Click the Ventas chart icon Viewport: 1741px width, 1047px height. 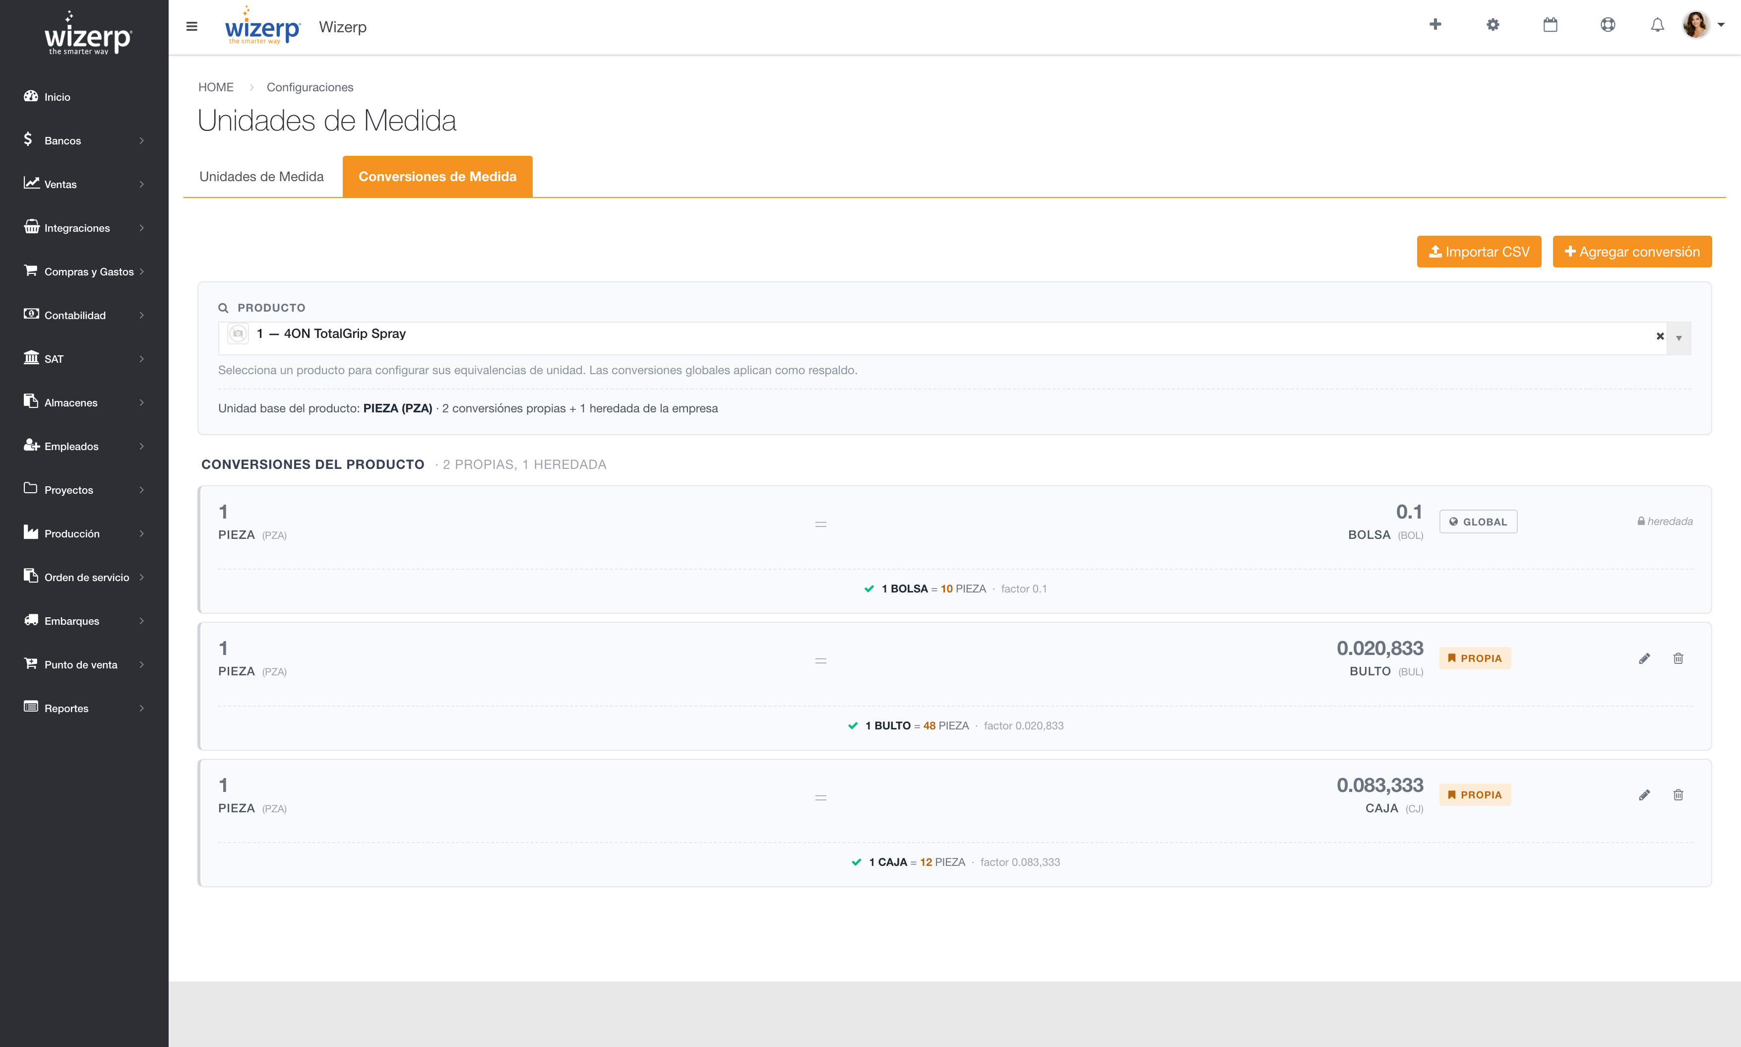coord(31,183)
